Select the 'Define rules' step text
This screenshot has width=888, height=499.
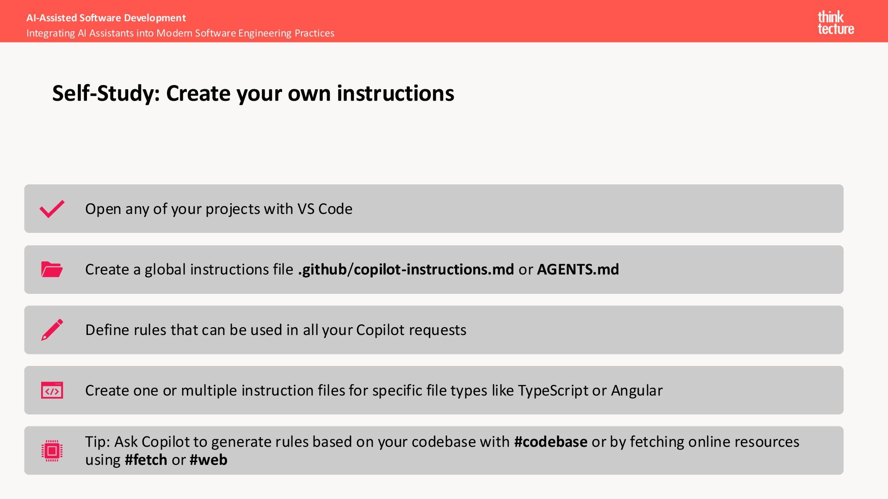point(275,330)
